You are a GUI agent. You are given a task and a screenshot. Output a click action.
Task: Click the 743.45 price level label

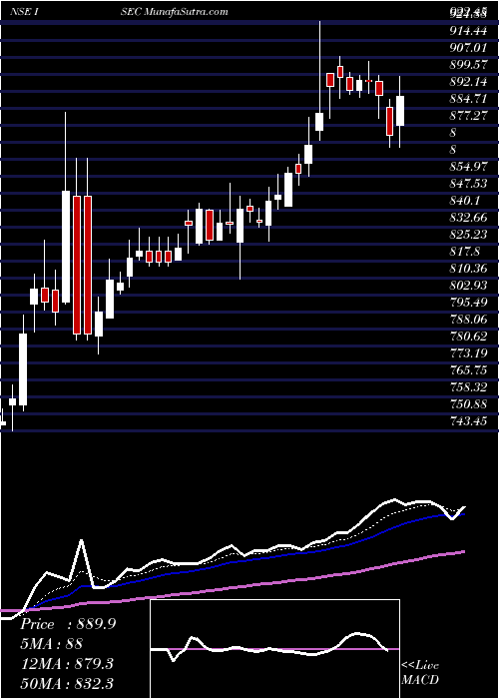pyautogui.click(x=468, y=420)
